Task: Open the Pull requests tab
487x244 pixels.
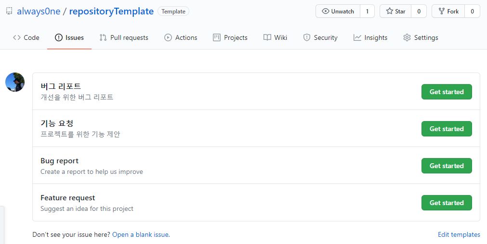Action: (124, 37)
